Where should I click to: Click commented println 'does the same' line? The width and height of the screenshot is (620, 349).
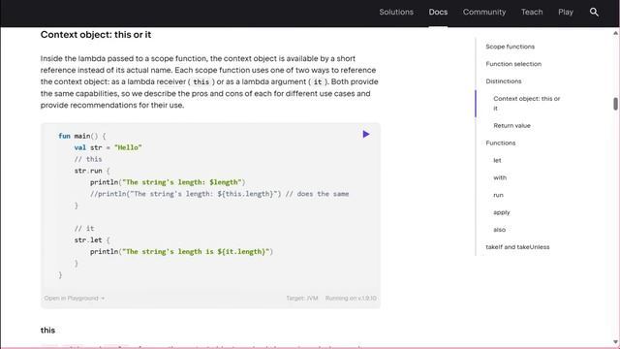pos(220,194)
